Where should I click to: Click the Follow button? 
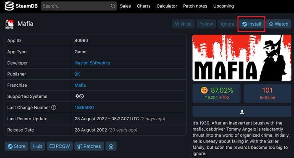click(206, 24)
